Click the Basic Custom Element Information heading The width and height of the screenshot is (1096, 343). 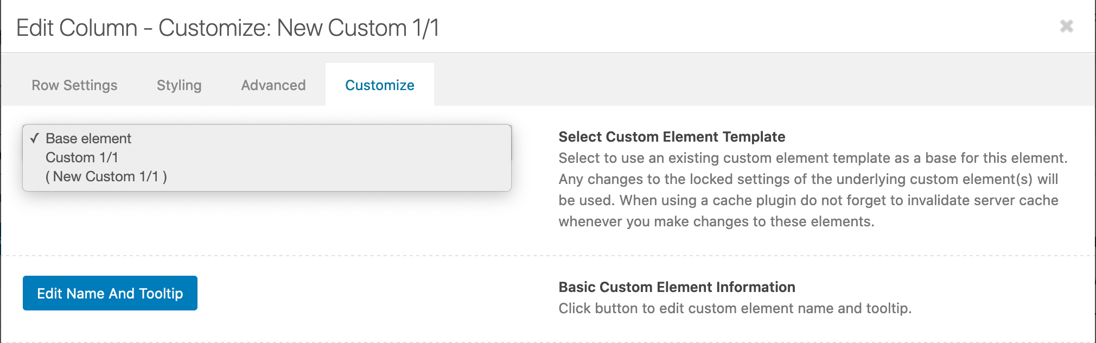point(677,287)
